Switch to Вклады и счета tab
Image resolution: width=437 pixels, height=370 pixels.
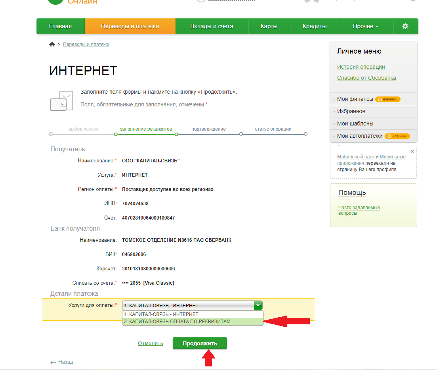click(x=212, y=26)
